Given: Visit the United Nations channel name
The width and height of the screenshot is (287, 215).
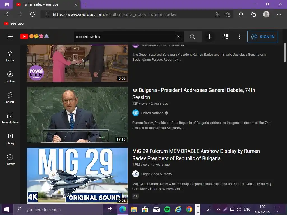Looking at the screenshot, I should pos(152,113).
